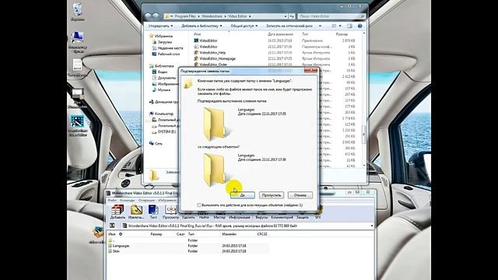
Task: Tick the apply to all current objects checkbox
Action: [x=199, y=205]
